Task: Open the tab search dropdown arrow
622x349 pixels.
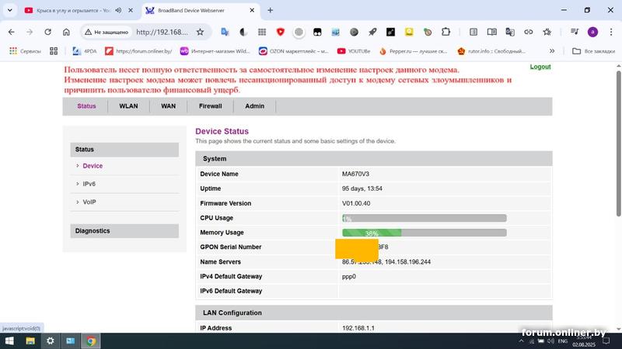Action: 10,10
